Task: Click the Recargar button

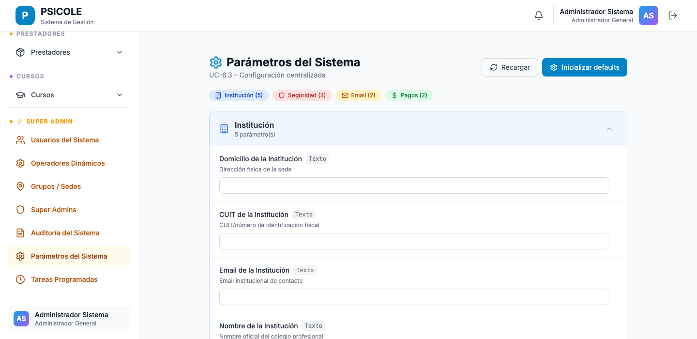Action: [x=510, y=67]
